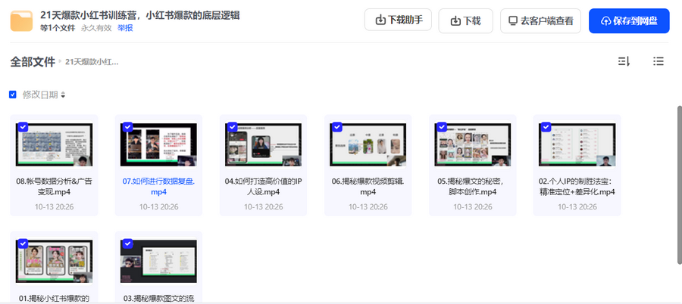Open thumbnail of 02.个人IP的制胜法宝 video
Viewport: 682px width, 304px height.
[x=577, y=144]
